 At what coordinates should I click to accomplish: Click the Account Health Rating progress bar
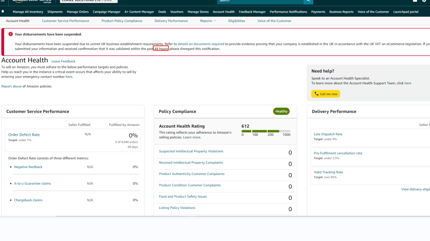coord(266,131)
